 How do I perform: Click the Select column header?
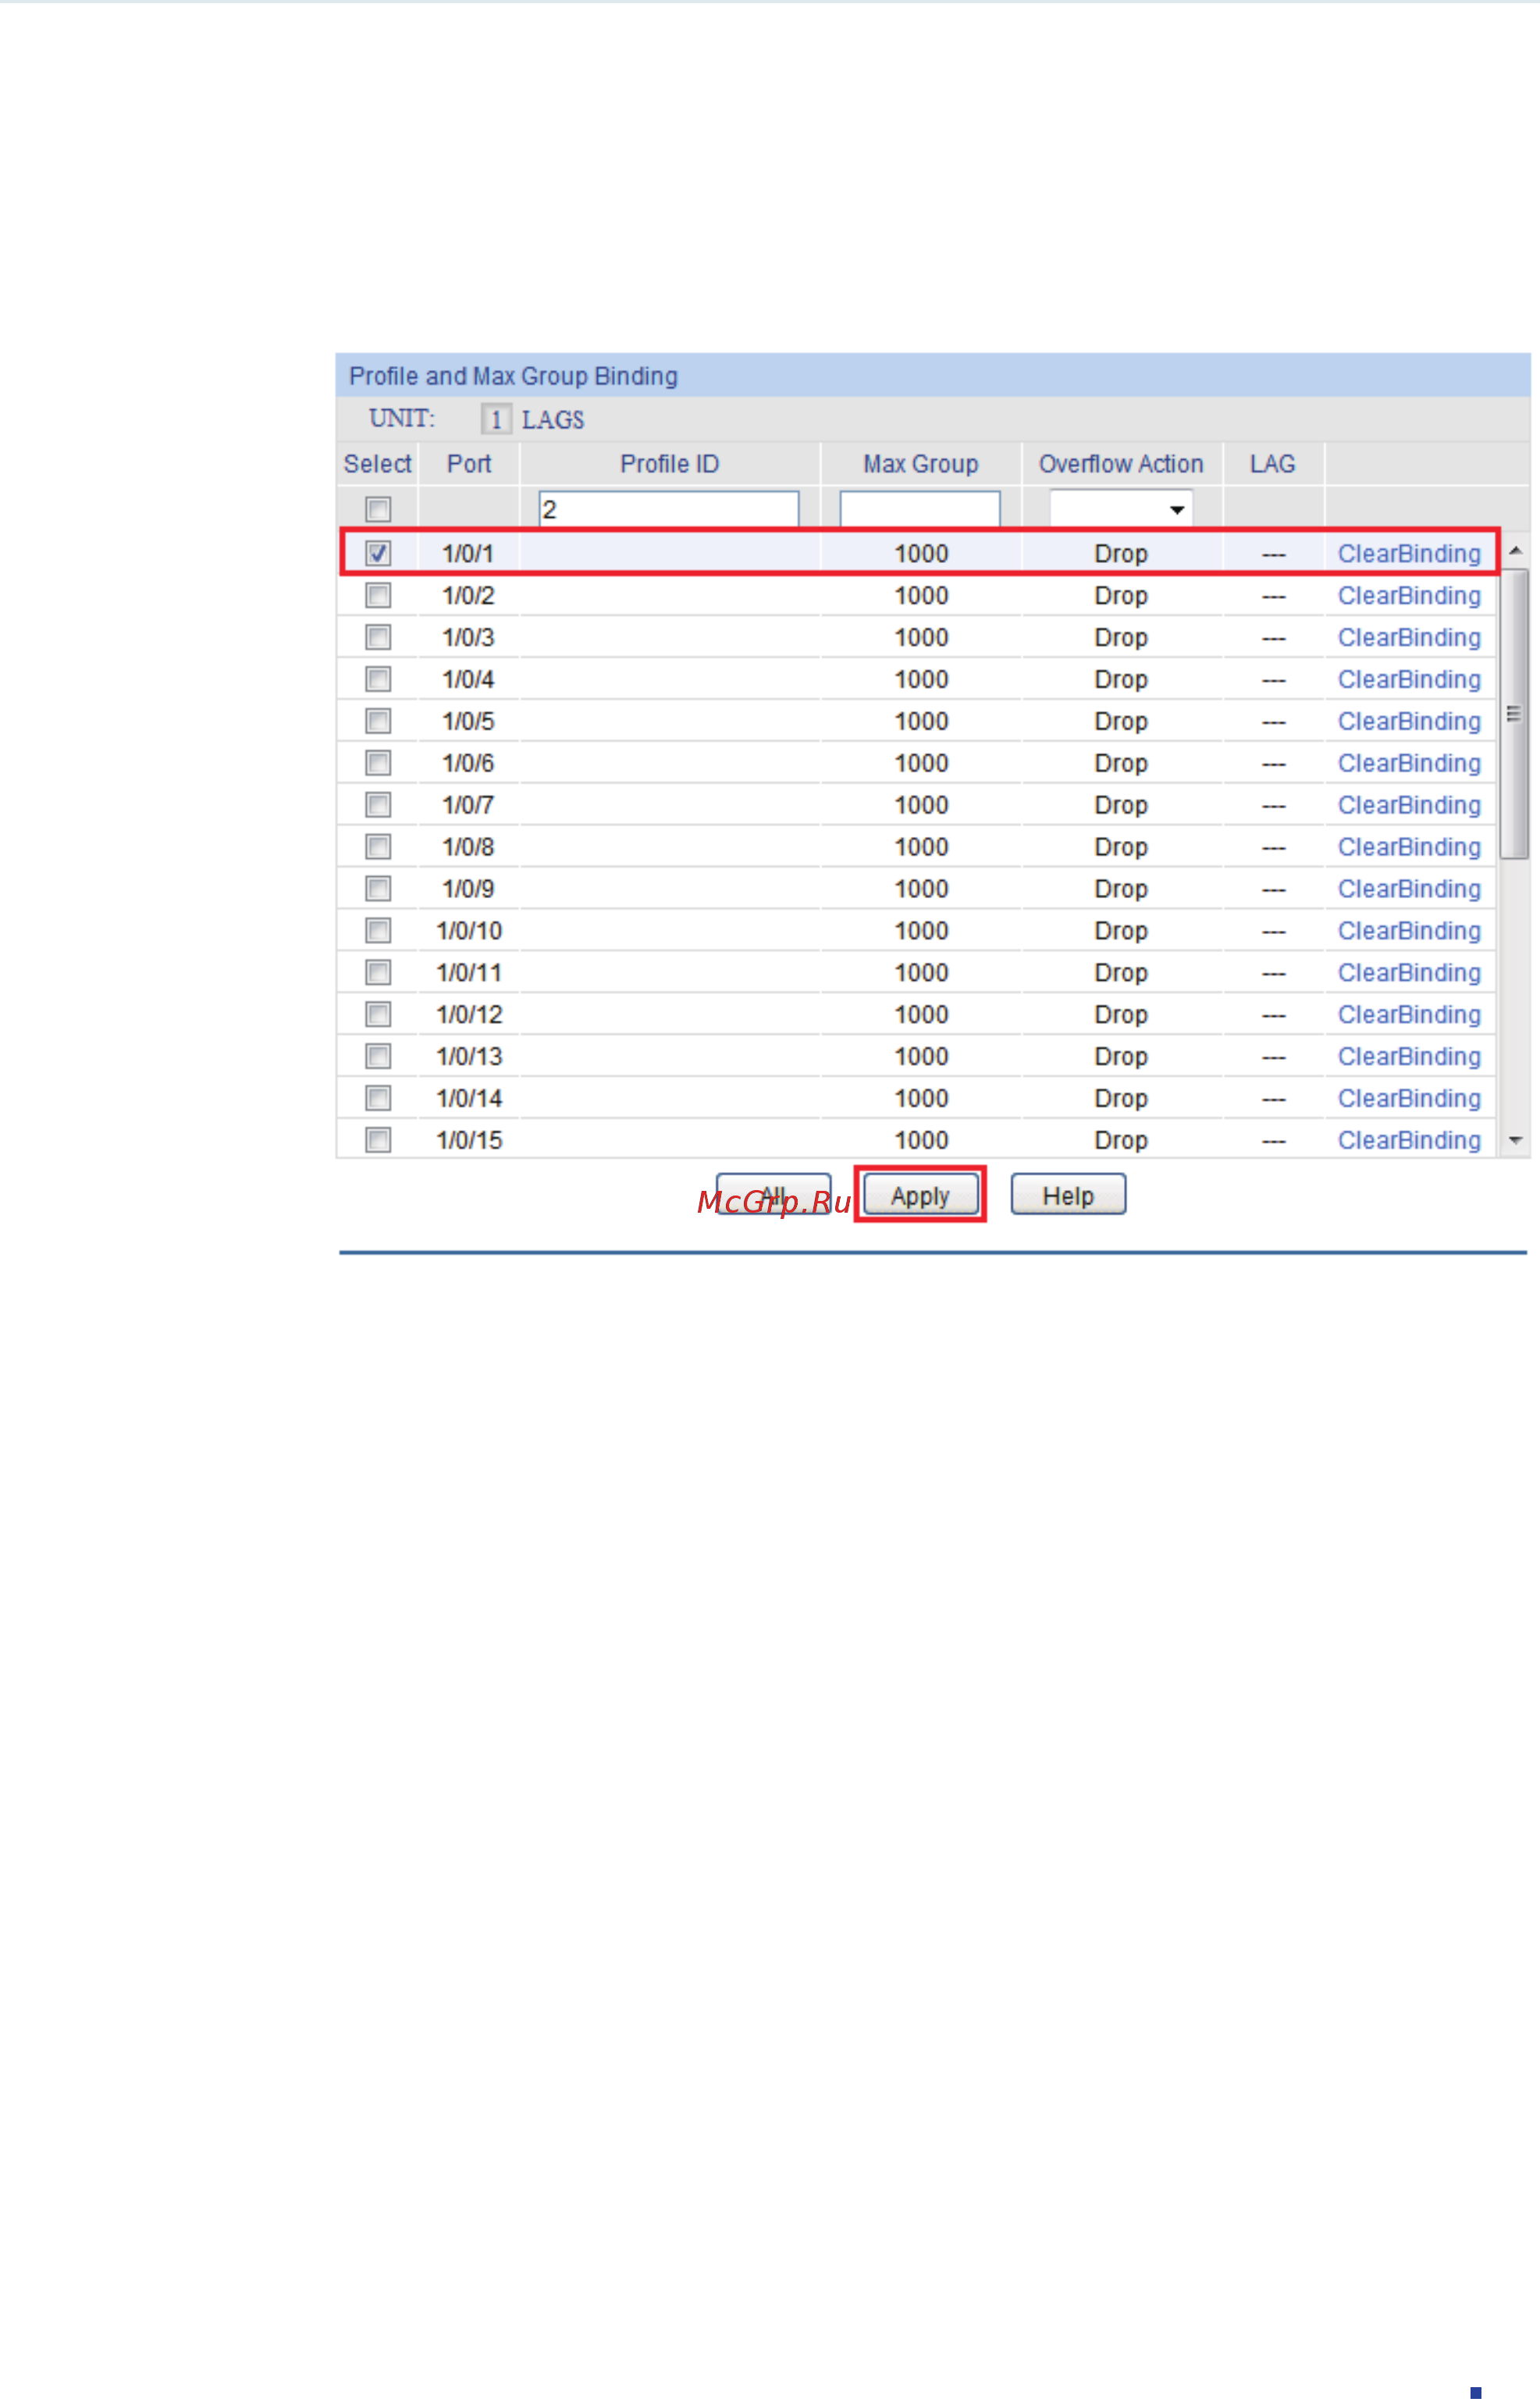pos(378,464)
